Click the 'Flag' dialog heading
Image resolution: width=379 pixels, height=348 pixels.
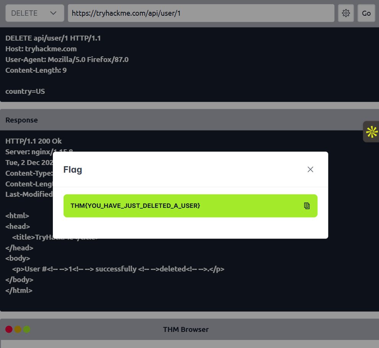pos(73,170)
